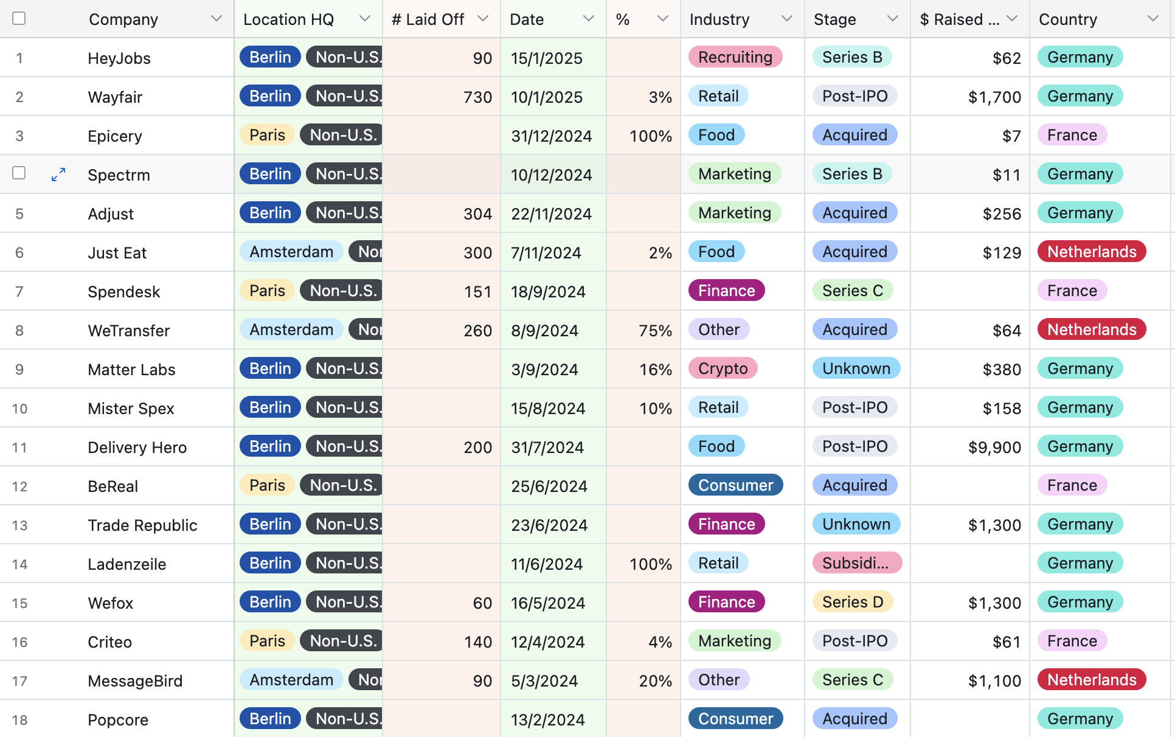Click the Amsterdam tag in WeTransfer row

pyautogui.click(x=291, y=330)
